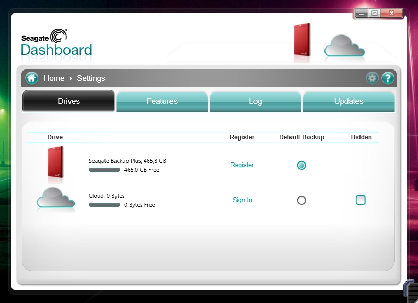This screenshot has height=303, width=418.
Task: Open settings via the gear icon
Action: [372, 78]
